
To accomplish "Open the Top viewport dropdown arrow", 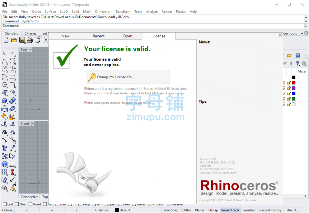I will [30, 49].
